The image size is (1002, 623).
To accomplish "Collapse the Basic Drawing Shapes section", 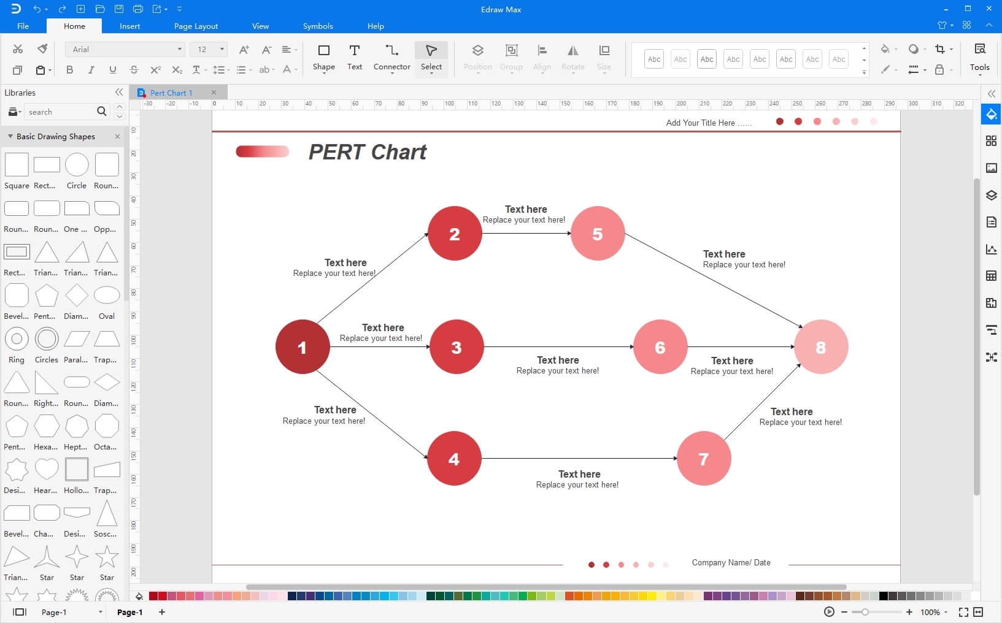I will pos(10,136).
